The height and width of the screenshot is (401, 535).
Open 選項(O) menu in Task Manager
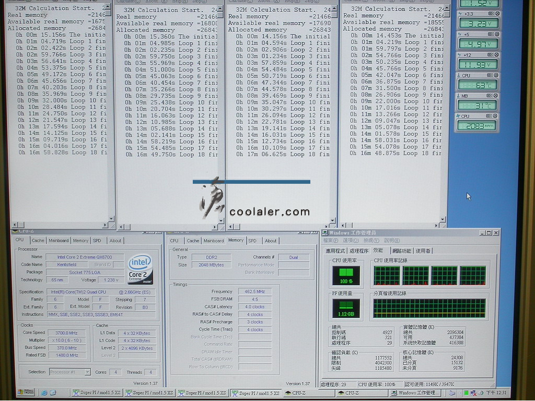pos(351,240)
